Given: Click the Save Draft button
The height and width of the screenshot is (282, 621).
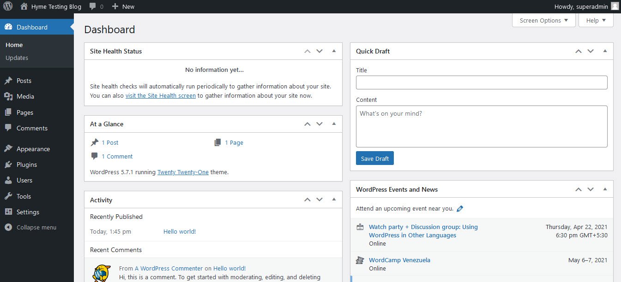Looking at the screenshot, I should point(375,159).
